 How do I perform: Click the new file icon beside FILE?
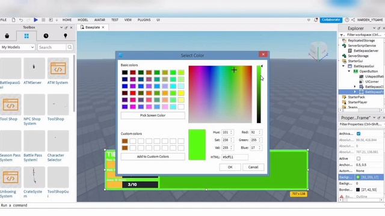(13, 20)
